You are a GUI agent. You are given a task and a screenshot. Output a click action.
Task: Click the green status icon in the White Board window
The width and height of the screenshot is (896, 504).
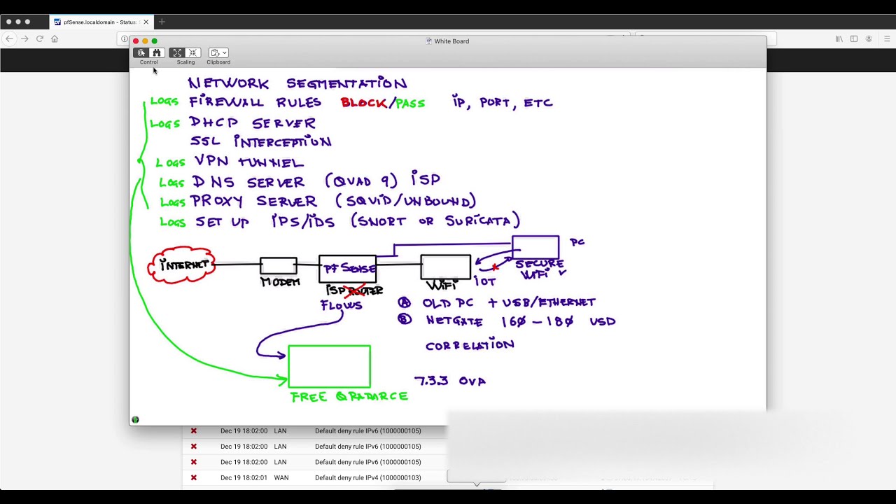coord(135,419)
